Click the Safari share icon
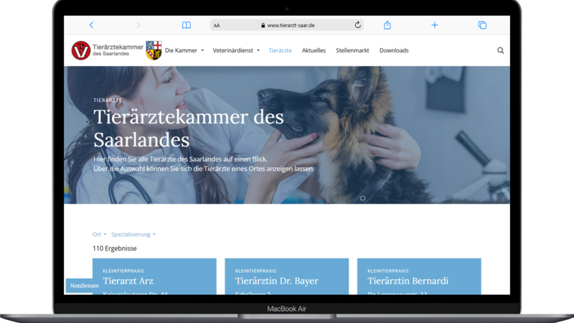This screenshot has height=323, width=574. 387,25
